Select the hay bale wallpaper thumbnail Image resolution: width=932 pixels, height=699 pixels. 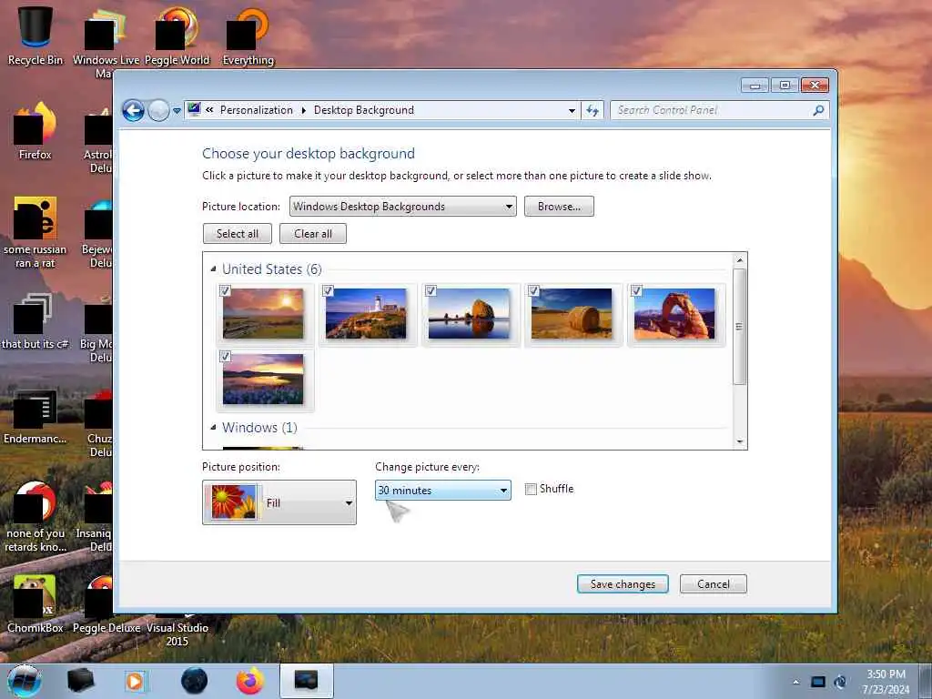pos(572,314)
